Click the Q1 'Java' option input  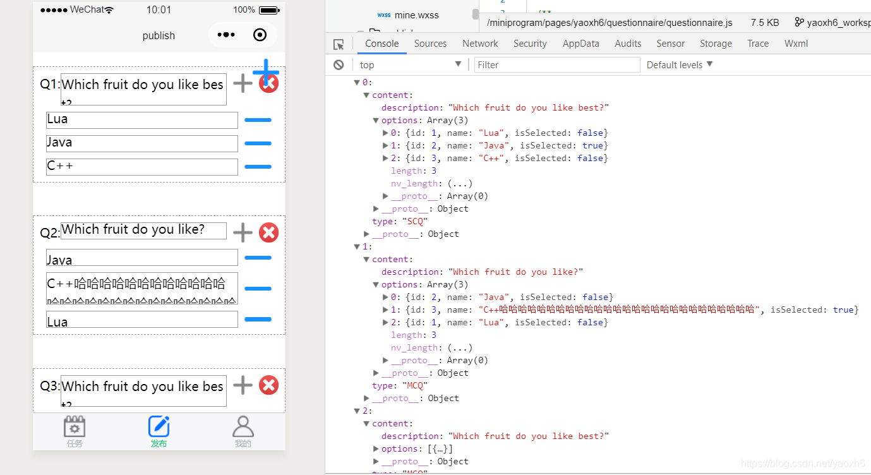(x=142, y=143)
